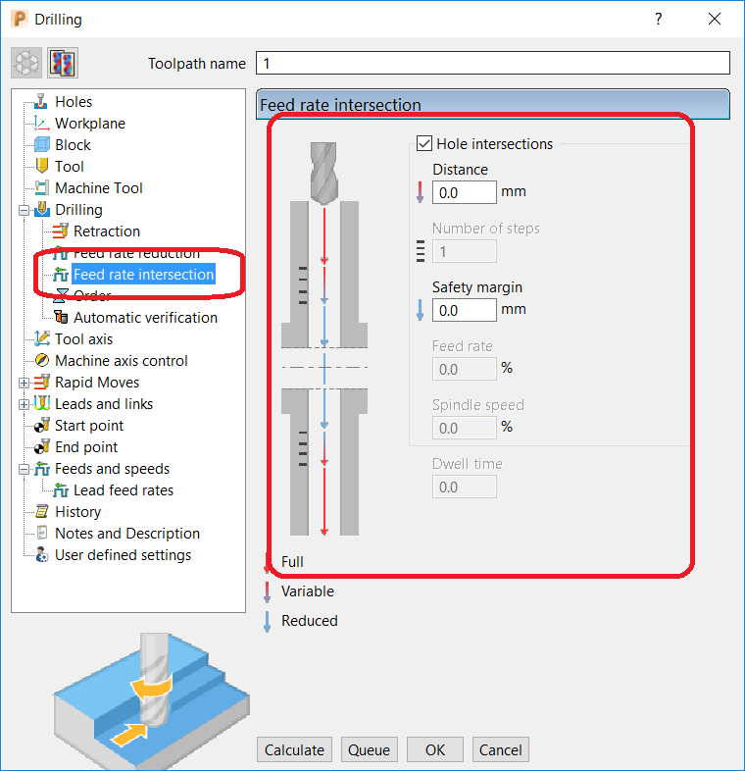Select the Retraction page

[x=107, y=231]
